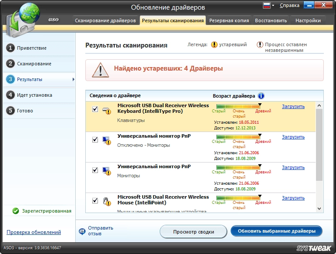The image size is (336, 254).
Task: Click the Сведения о драйвере column header
Action: (115, 95)
